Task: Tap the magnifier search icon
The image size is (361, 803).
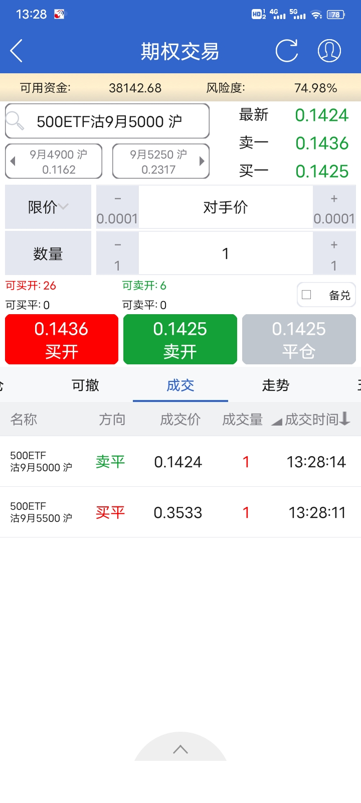Action: [15, 120]
